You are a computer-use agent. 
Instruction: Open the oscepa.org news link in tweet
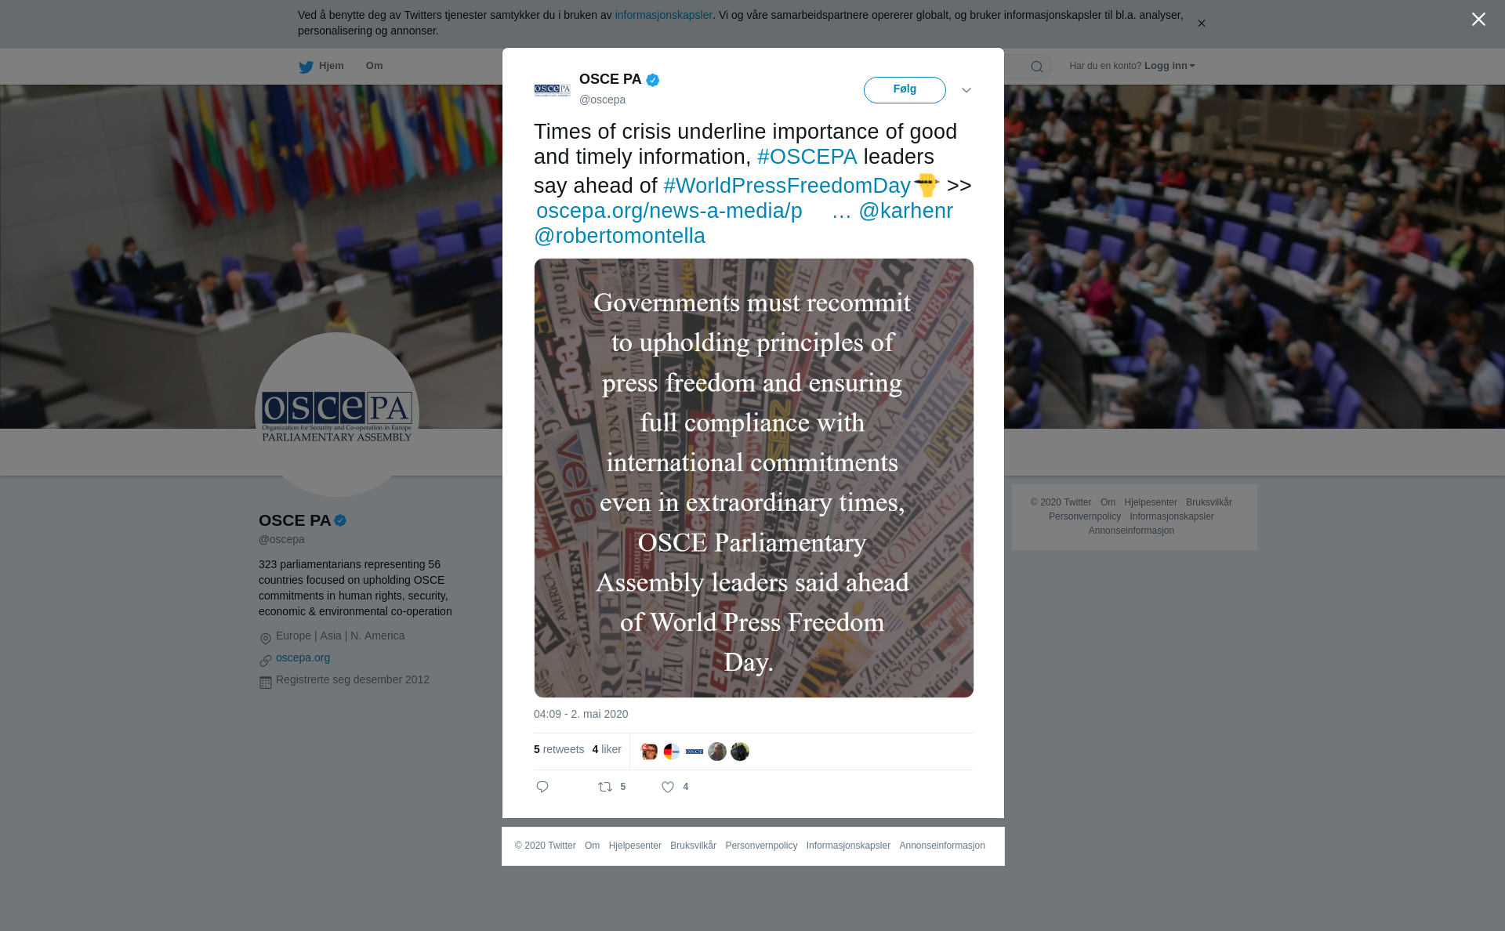[669, 211]
